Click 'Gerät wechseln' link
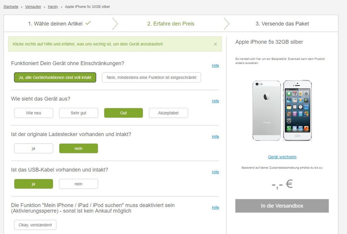This screenshot has width=347, height=234. 282,157
